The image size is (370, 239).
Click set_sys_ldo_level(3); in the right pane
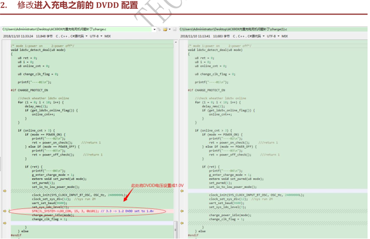228,207
